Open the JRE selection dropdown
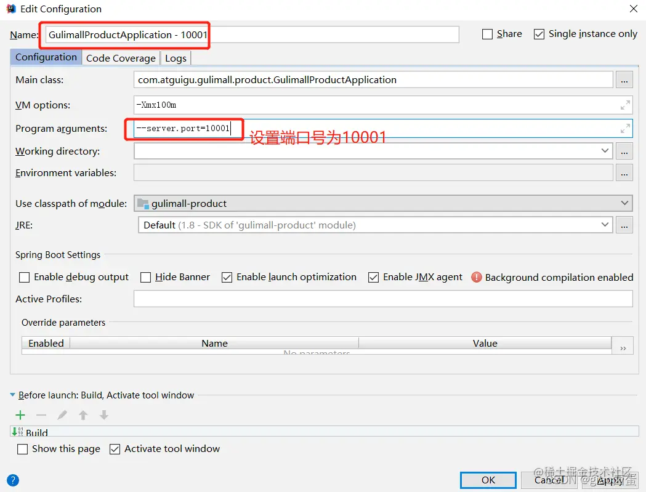 coord(604,225)
